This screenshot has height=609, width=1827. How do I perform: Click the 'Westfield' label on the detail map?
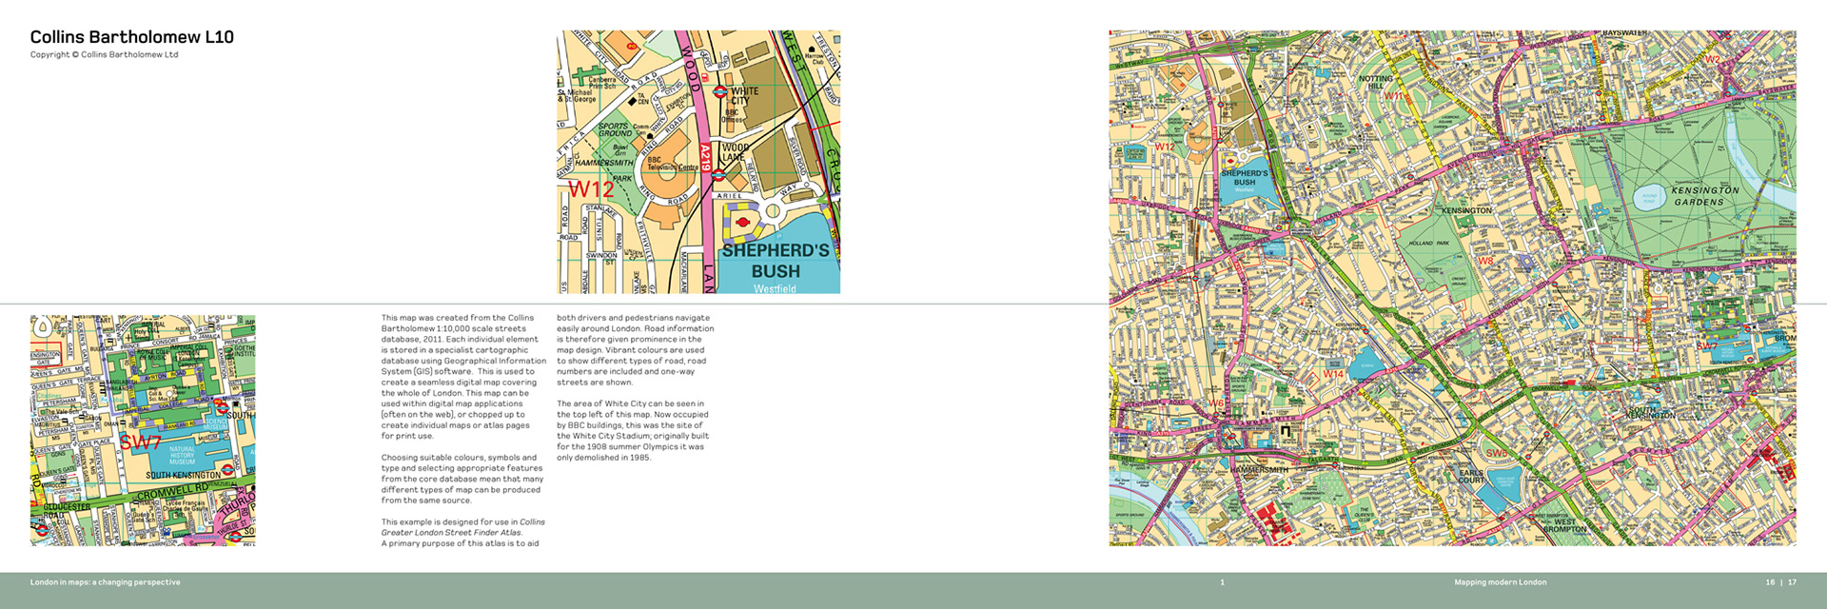[x=776, y=288]
